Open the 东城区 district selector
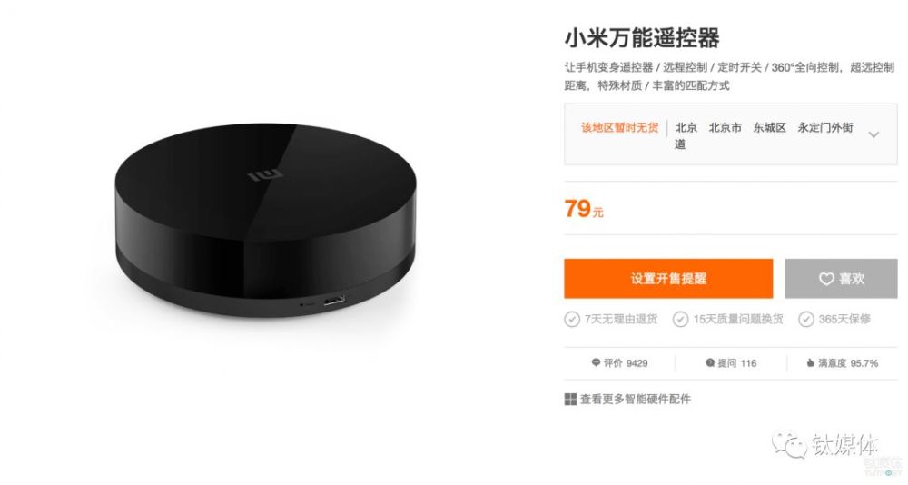This screenshot has width=908, height=485. (x=769, y=127)
